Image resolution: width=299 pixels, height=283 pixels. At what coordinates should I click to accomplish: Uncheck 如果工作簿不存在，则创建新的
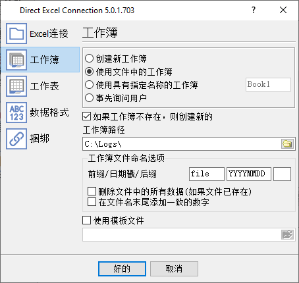click(87, 116)
